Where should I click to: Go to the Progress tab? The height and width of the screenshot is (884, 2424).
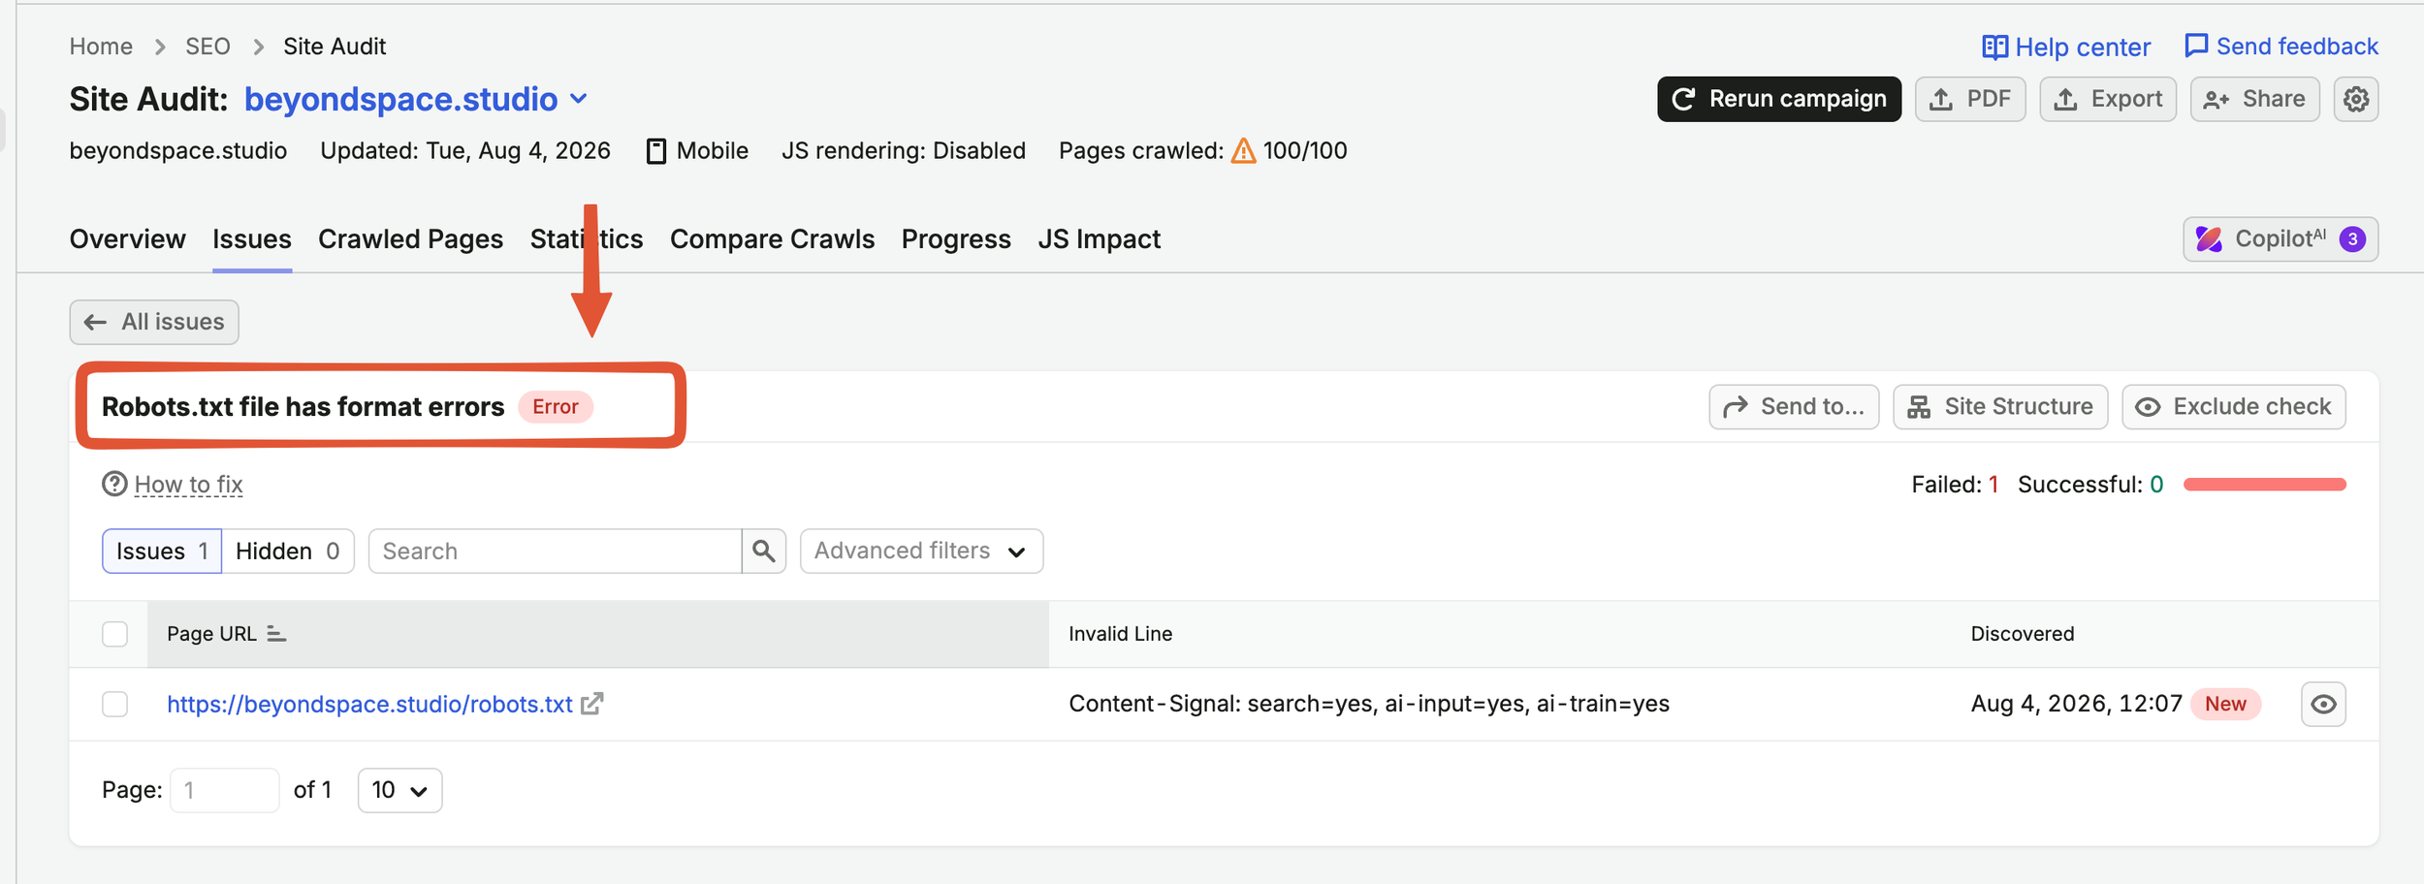tap(956, 239)
